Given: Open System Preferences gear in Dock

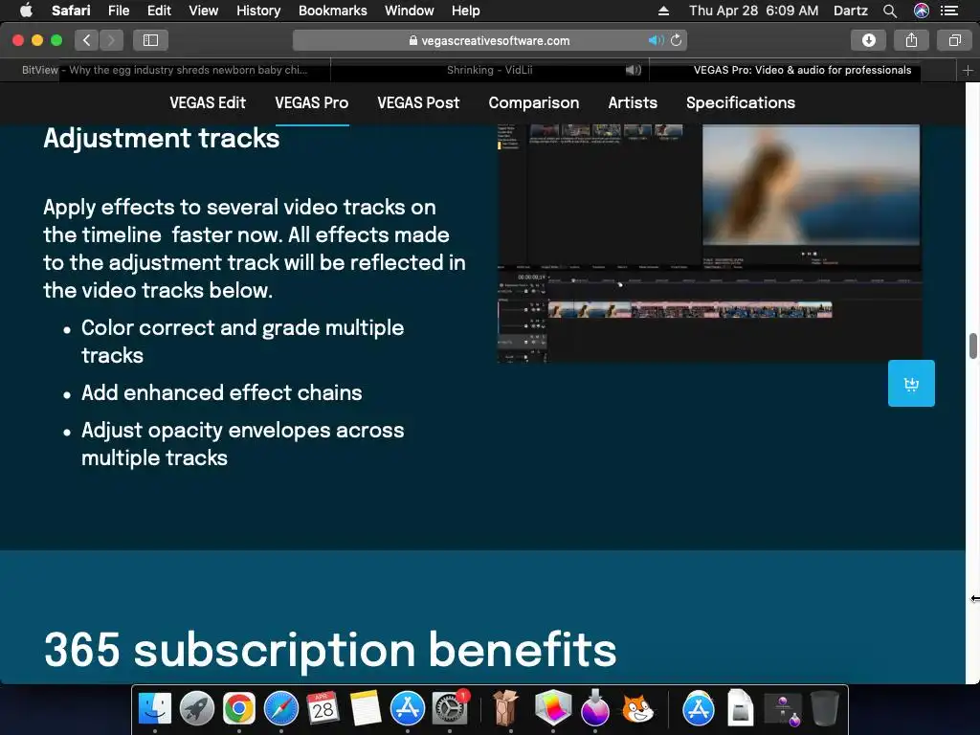Looking at the screenshot, I should pos(450,709).
